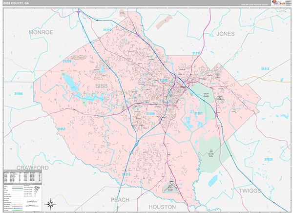293x213 pixels.
Task: Select ZIP code label 31220
Action: coord(67,61)
